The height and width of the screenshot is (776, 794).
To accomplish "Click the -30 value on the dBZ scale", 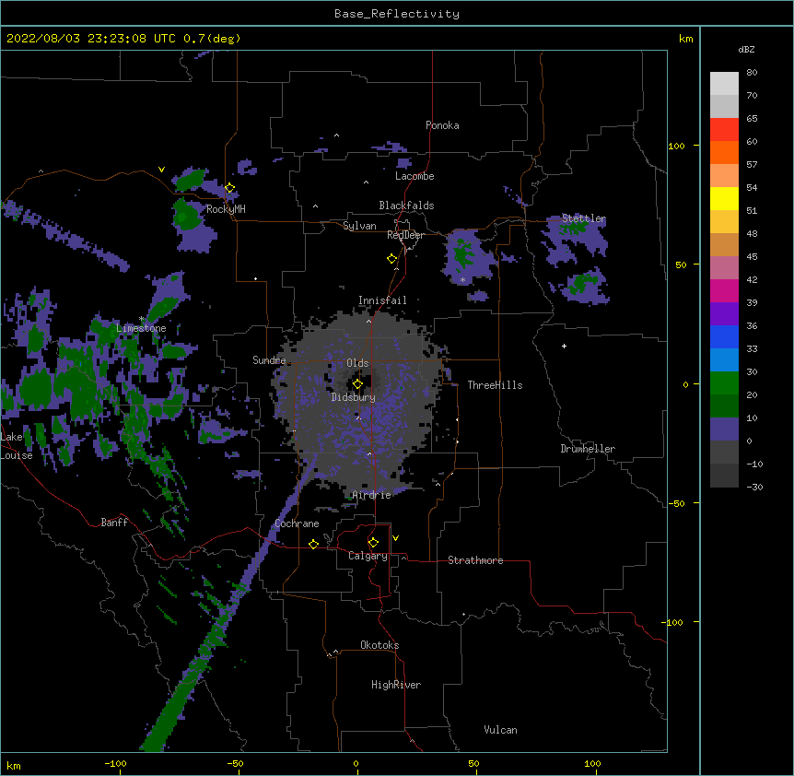I will [754, 488].
